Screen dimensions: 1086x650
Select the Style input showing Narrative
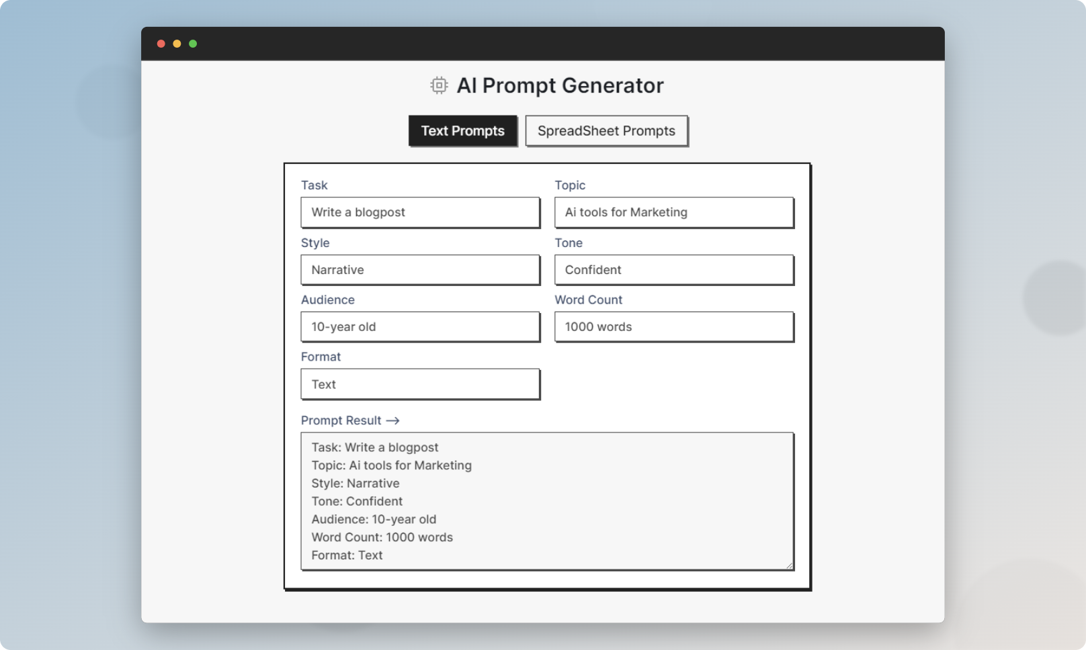tap(421, 270)
